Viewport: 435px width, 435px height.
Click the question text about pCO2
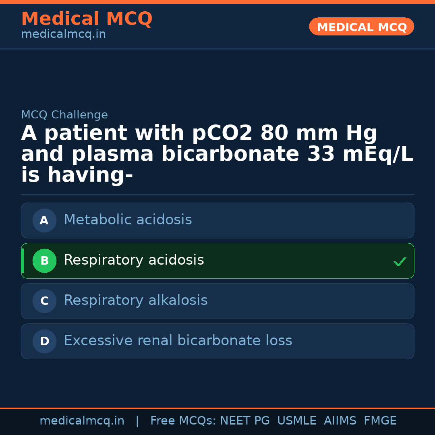(x=217, y=153)
